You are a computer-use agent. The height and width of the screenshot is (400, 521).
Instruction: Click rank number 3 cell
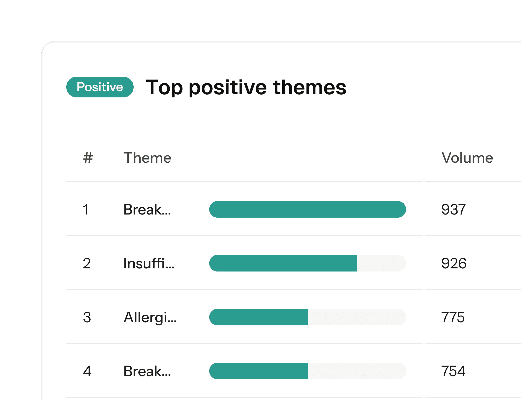point(87,317)
